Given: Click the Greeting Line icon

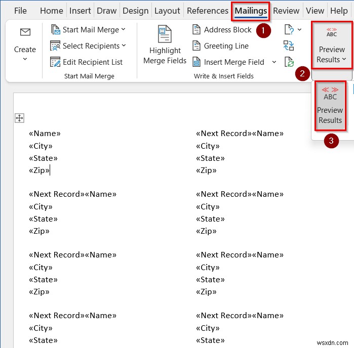Looking at the screenshot, I should pyautogui.click(x=196, y=46).
